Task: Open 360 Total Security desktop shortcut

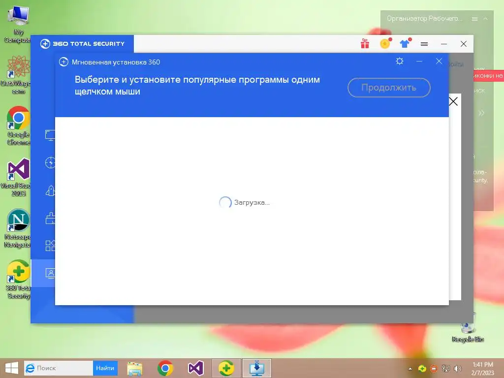Action: point(18,280)
